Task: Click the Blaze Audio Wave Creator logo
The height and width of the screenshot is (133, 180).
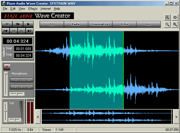Action: pos(37,16)
